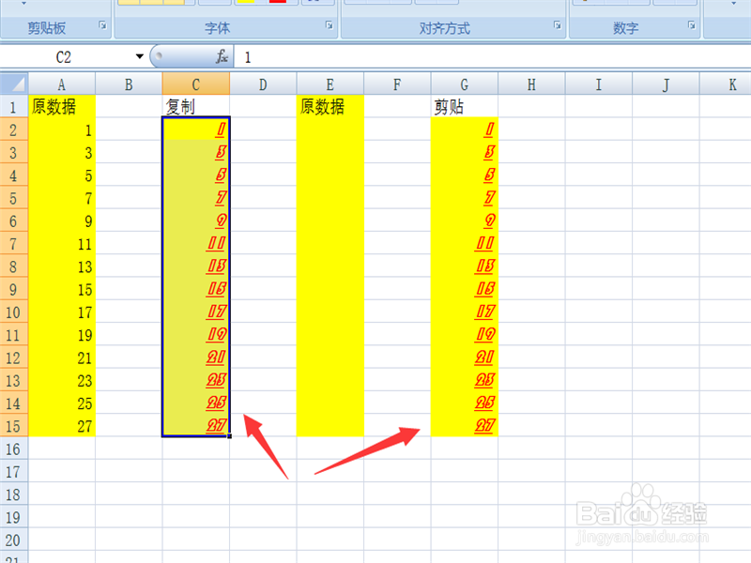
Task: Select column J header
Action: point(666,84)
